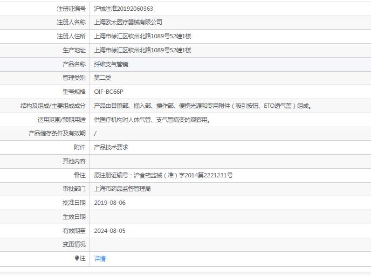Viewport: 371px width, 276px height.
Task: Click the slash value for storage conditions
Action: pyautogui.click(x=95, y=134)
